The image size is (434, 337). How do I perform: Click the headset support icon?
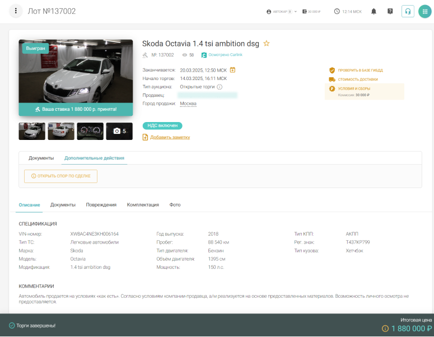pyautogui.click(x=408, y=11)
